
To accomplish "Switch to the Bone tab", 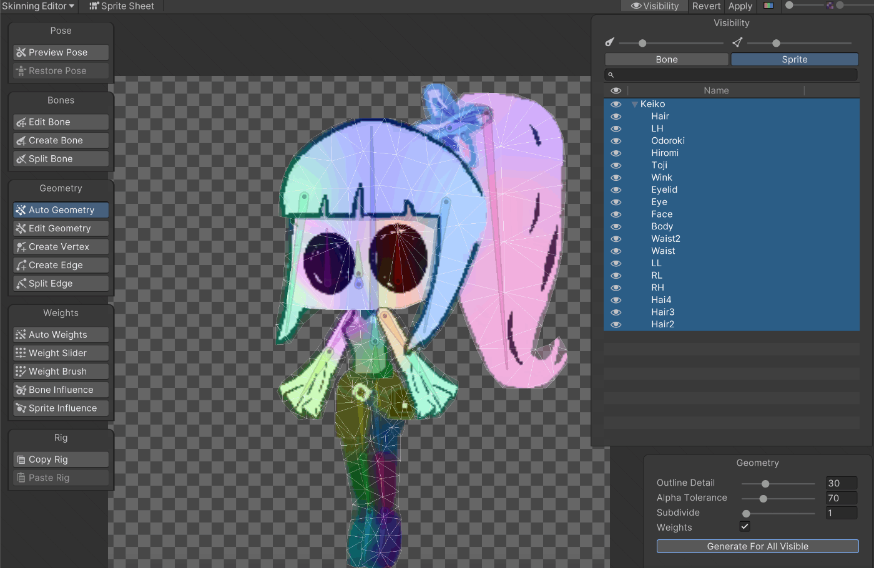I will [x=666, y=60].
